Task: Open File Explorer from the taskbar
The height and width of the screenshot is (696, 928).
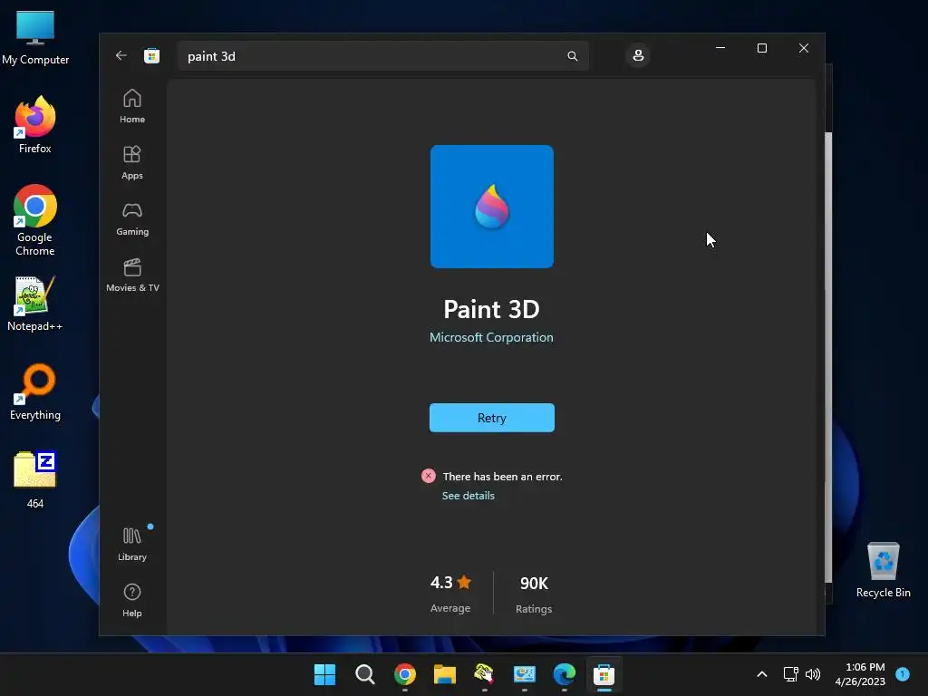Action: [444, 674]
